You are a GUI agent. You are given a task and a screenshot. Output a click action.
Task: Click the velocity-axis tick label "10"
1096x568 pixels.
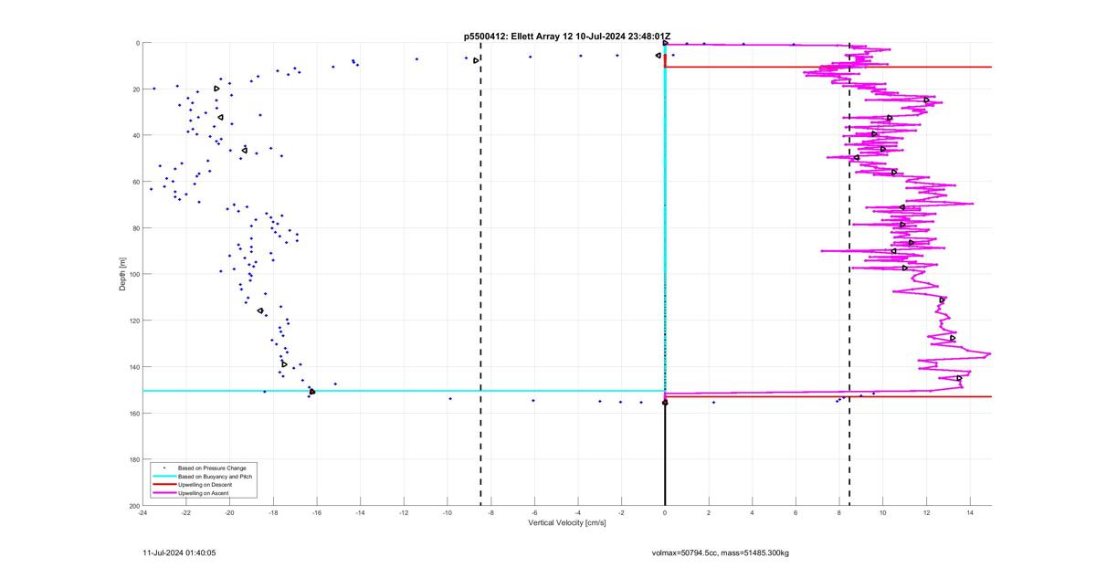(882, 514)
